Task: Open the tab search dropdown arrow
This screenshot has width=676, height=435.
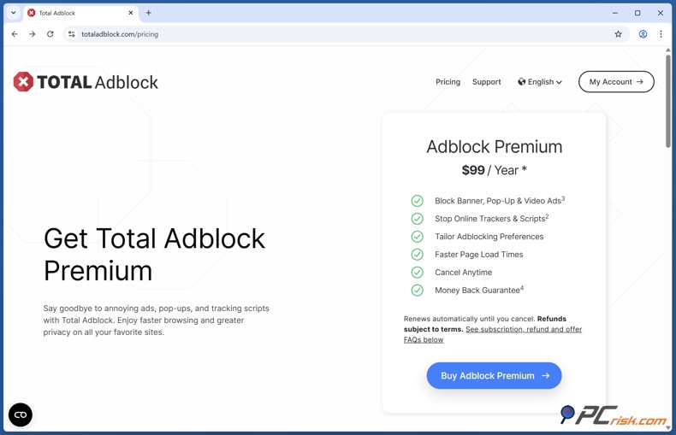Action: coord(14,13)
